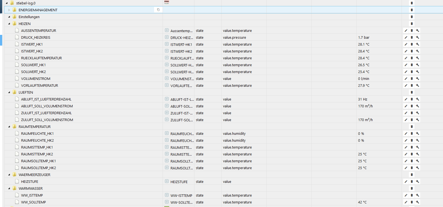Collapse the WAERMEERZEUGER folder
This screenshot has width=443, height=207.
(x=9, y=175)
